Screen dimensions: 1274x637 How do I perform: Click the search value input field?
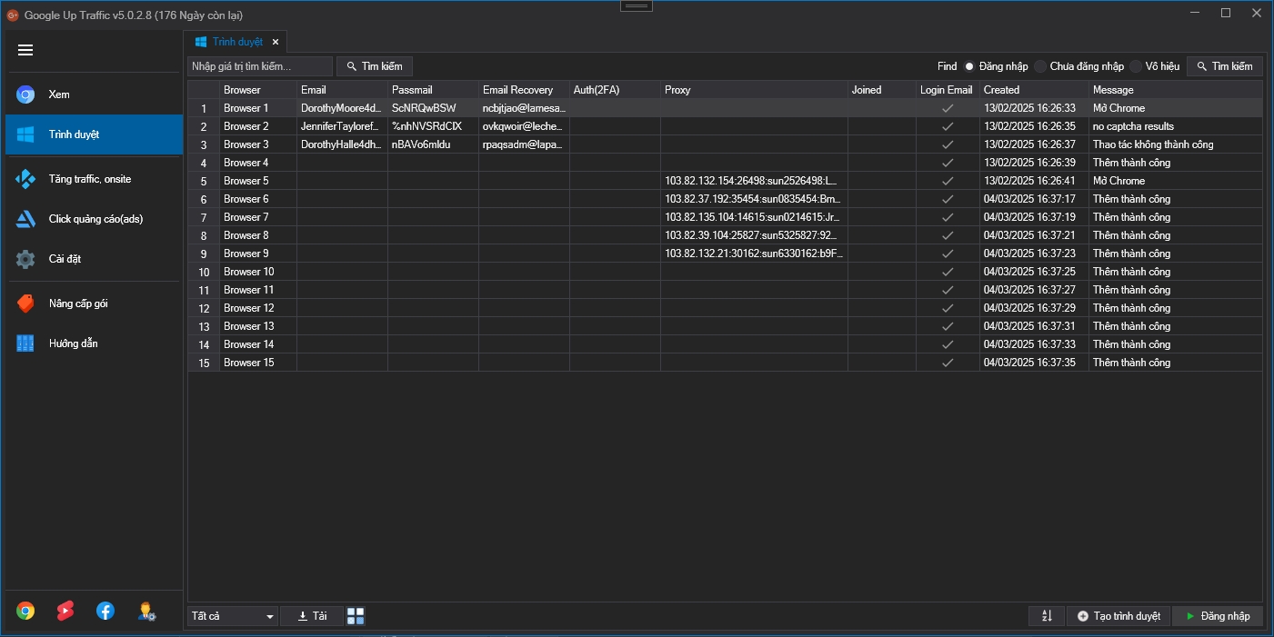pos(260,66)
